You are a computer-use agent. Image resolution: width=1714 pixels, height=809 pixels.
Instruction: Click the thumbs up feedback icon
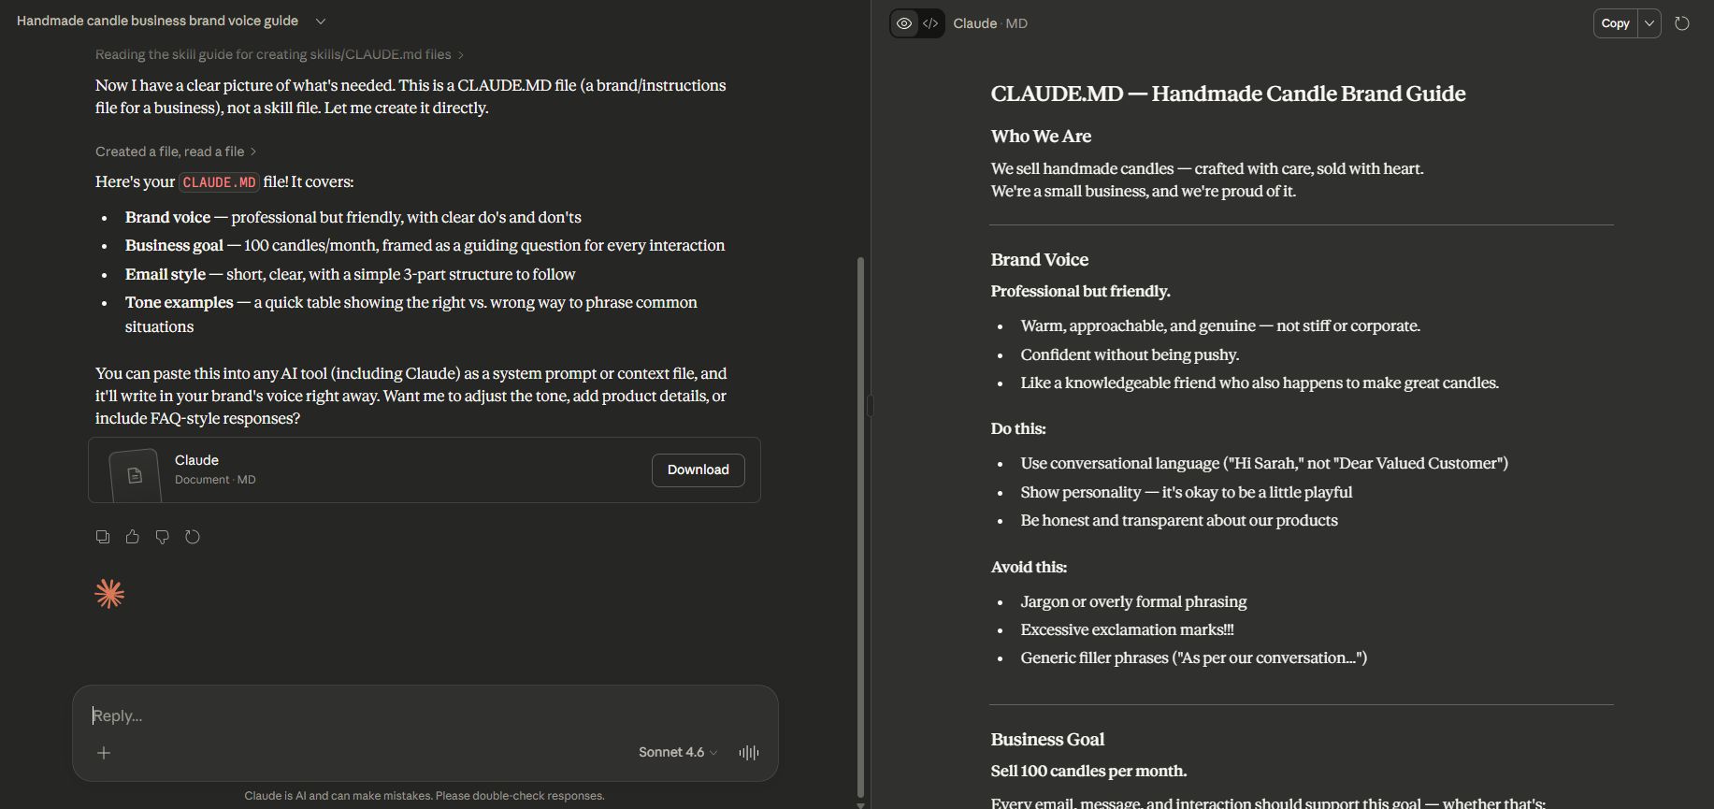point(133,537)
